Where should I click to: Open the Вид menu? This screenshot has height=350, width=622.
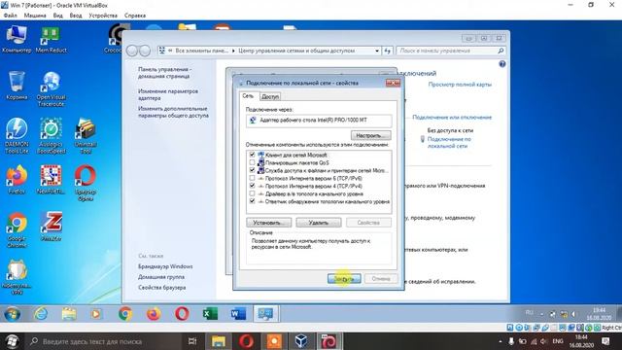coord(58,16)
